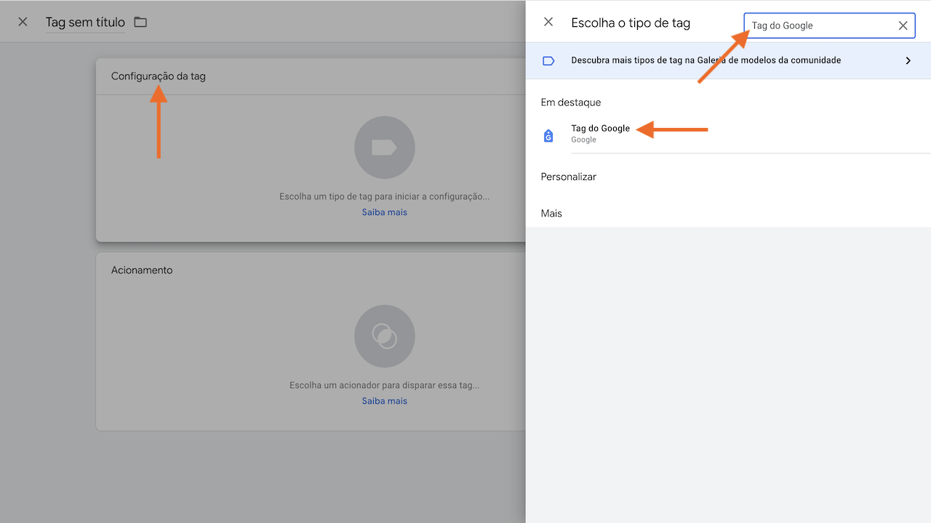Click the gray trigger placeholder icon in Acionamento
The image size is (931, 523).
[384, 336]
